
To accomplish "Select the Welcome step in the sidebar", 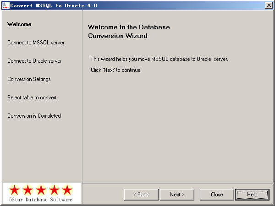I will coord(19,24).
